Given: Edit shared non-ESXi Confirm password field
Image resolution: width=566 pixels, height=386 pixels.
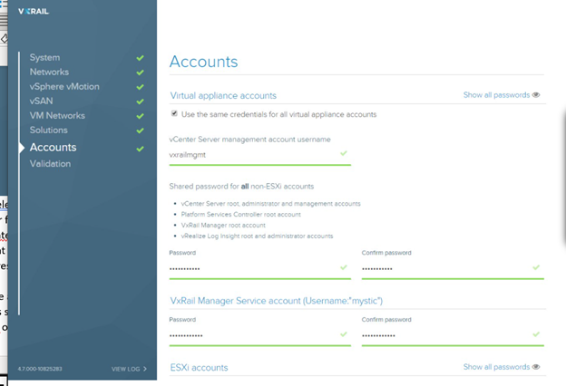Looking at the screenshot, I should tap(453, 269).
